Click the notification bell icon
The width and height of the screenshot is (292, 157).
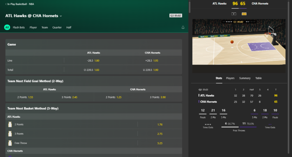[x=183, y=27]
